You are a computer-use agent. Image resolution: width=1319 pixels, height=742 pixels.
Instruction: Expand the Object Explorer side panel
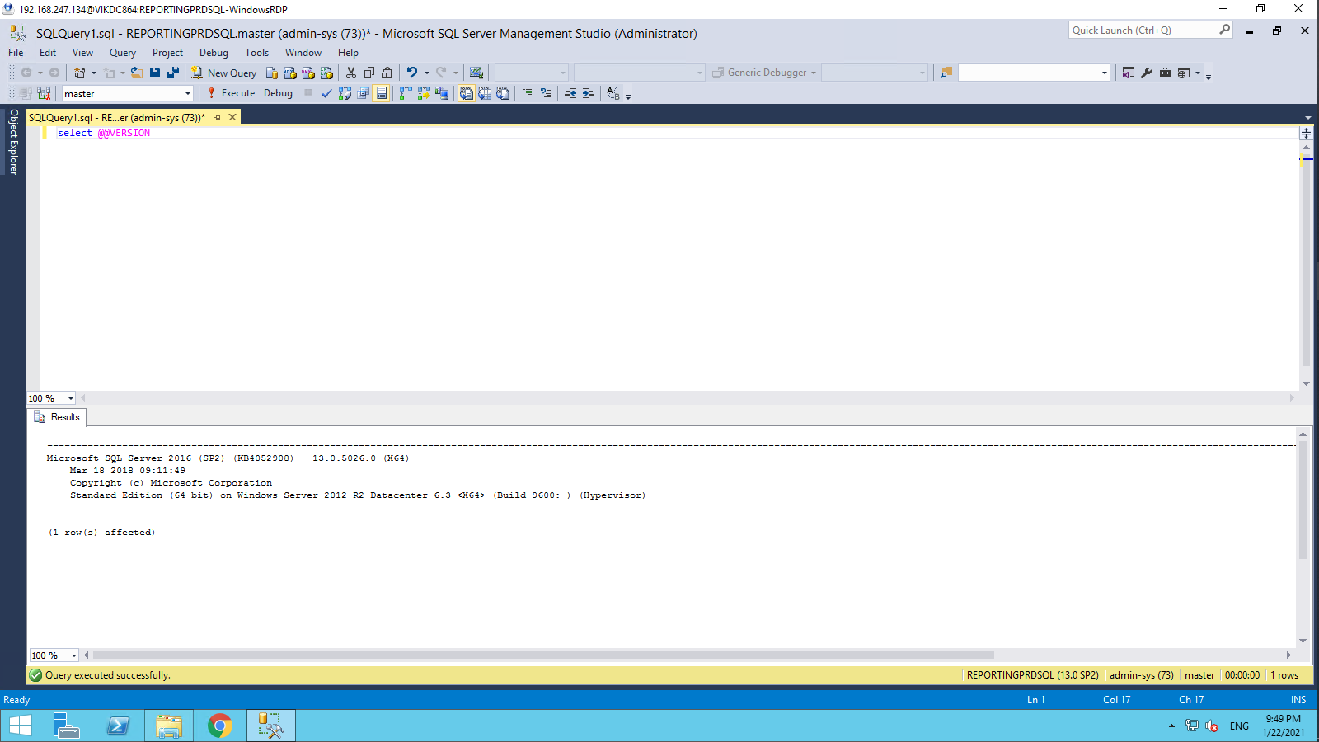click(13, 142)
